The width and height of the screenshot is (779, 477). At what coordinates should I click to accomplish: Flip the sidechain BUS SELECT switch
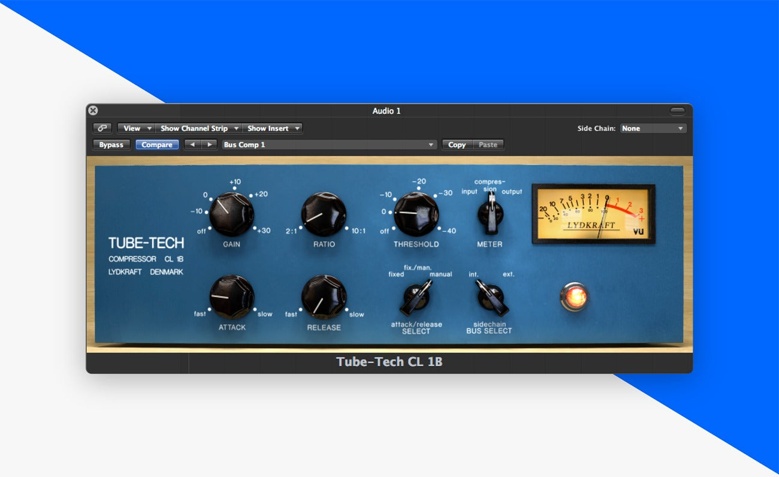point(491,297)
